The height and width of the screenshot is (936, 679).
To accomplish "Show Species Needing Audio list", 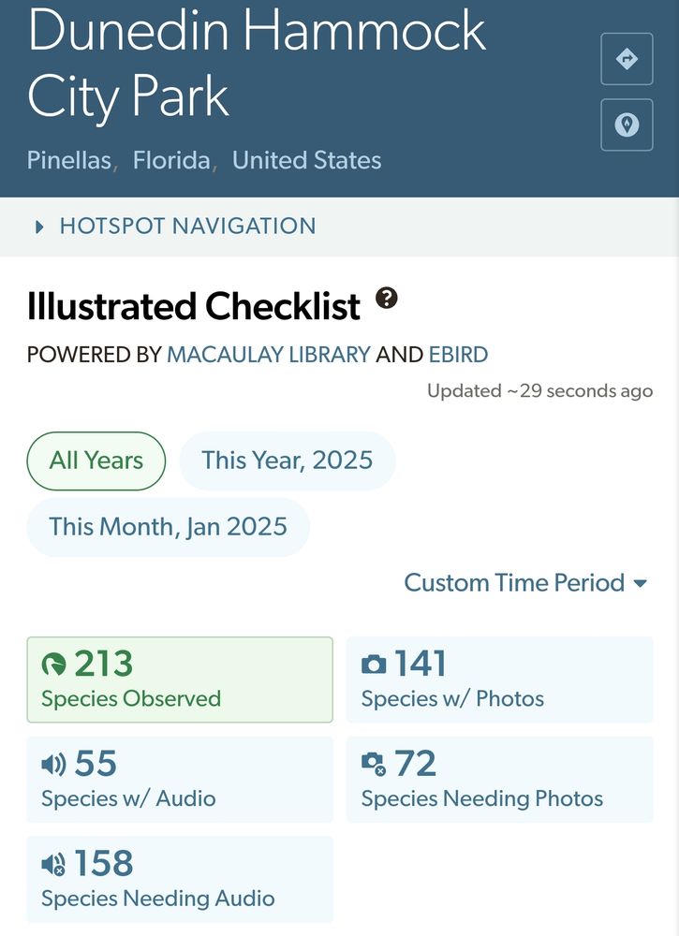I will (180, 879).
